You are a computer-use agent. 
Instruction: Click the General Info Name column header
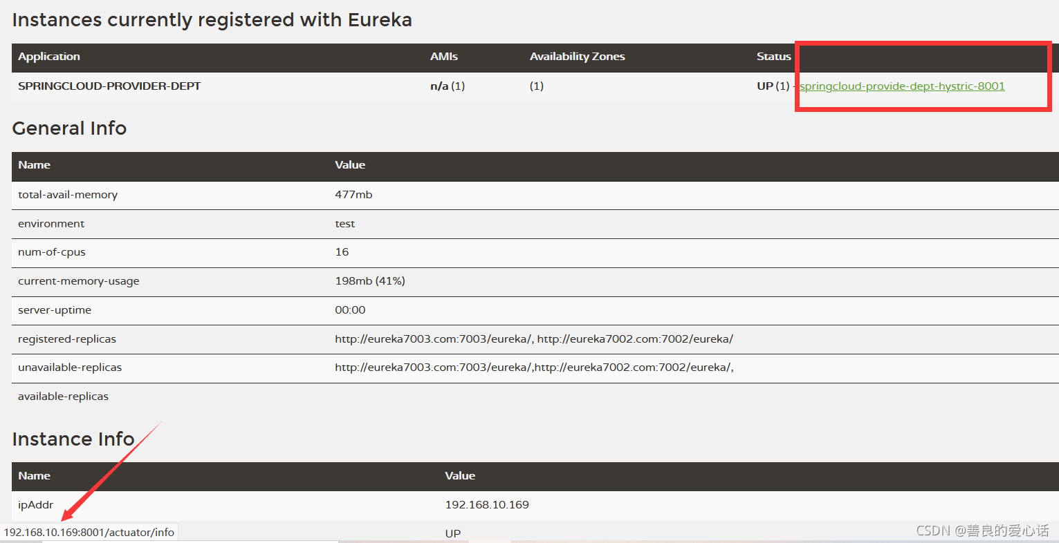tap(34, 165)
